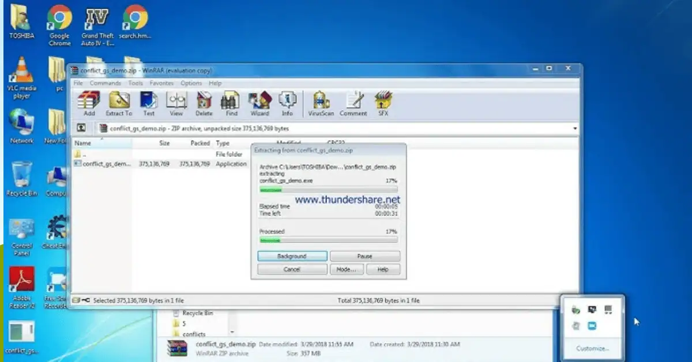Click the extraction progress bar
Screen dimensions: 692x362
coord(329,190)
